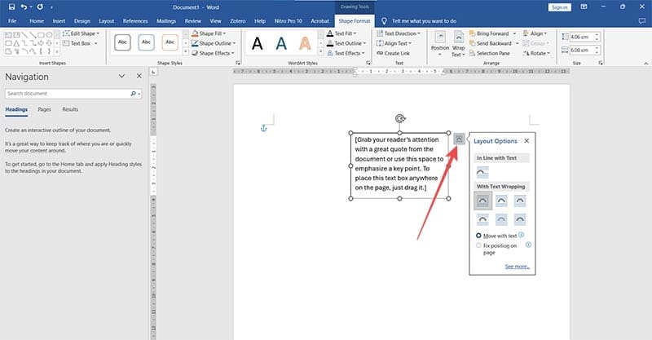652x340 pixels.
Task: Close the Layout Options popup
Action: (526, 141)
